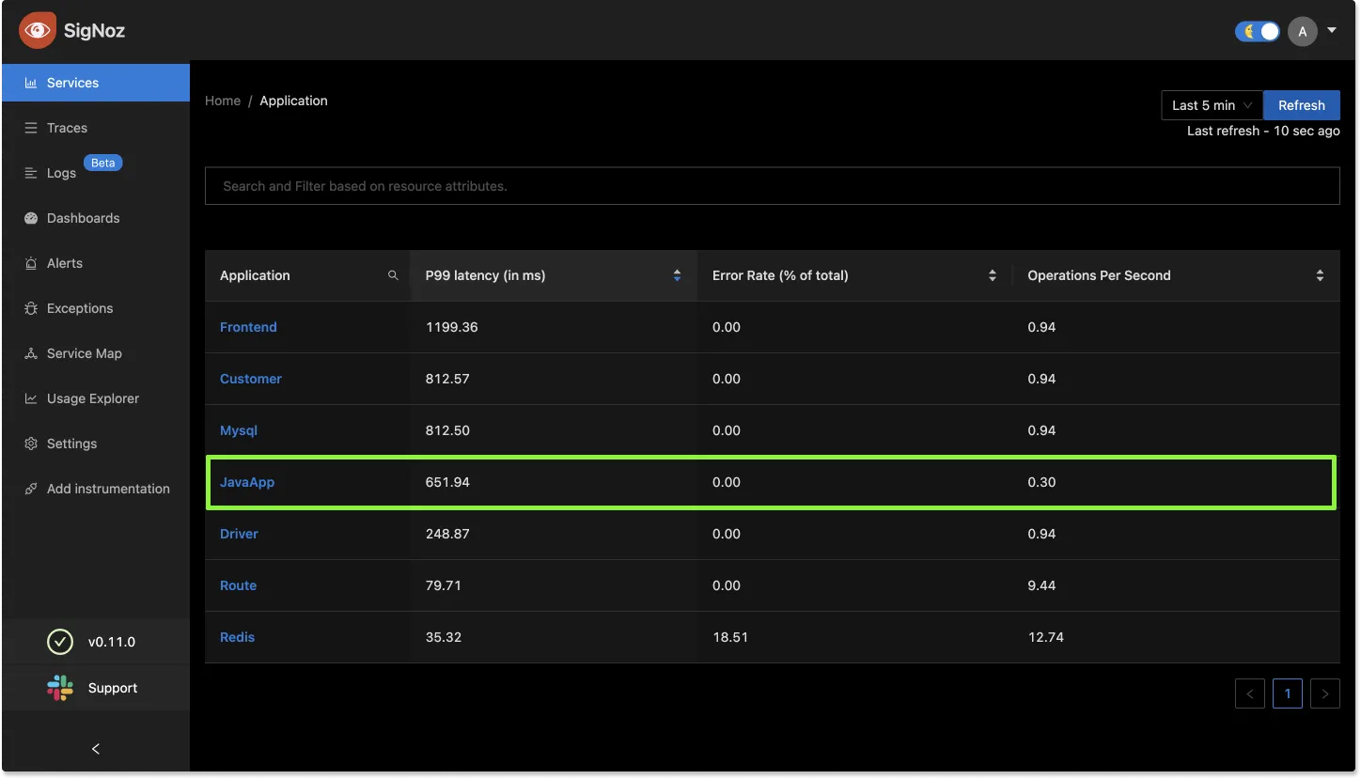Click the Logs lines icon
Screen dimensions: 1361x779
(x=30, y=173)
